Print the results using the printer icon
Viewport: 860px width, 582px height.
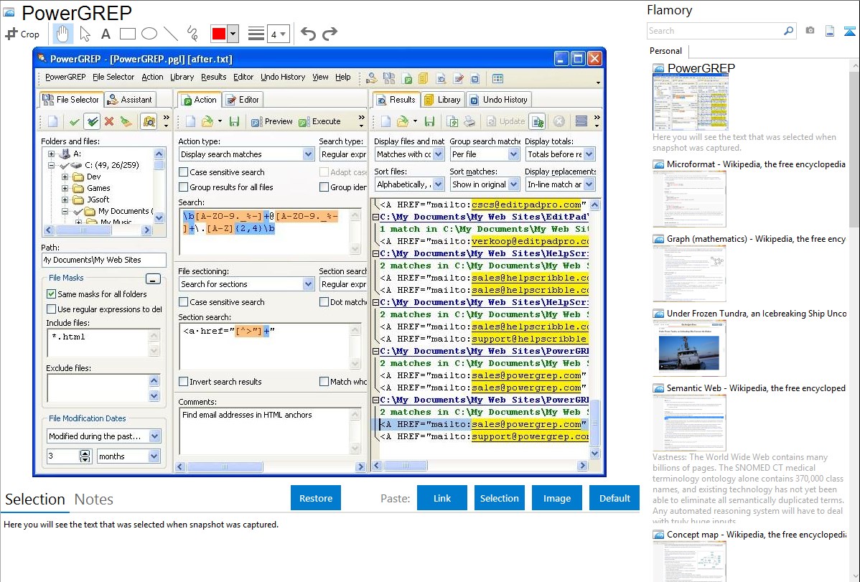469,121
